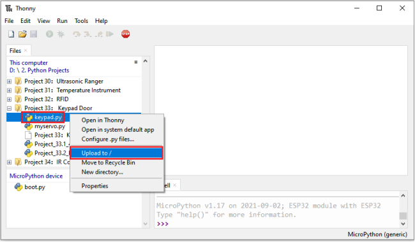Stop the backend with red STOP icon
Screen dimensions: 415x242
pos(125,34)
